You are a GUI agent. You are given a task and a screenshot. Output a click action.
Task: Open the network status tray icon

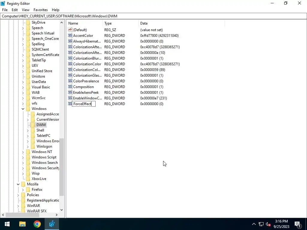pos(261,224)
